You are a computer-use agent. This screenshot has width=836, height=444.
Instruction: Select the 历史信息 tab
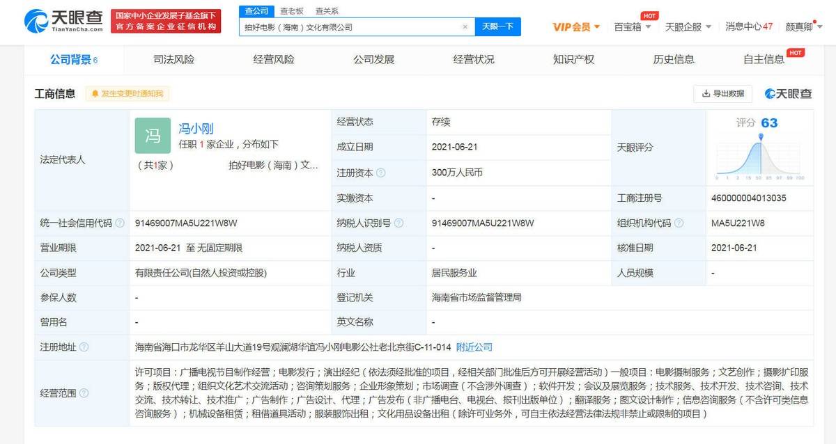[x=674, y=59]
